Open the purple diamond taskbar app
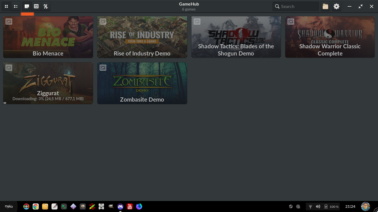Screen dimensions: 378x212 (x=73, y=206)
